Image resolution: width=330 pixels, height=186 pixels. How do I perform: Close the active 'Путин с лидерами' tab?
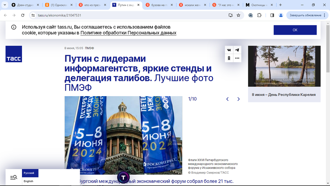138,5
